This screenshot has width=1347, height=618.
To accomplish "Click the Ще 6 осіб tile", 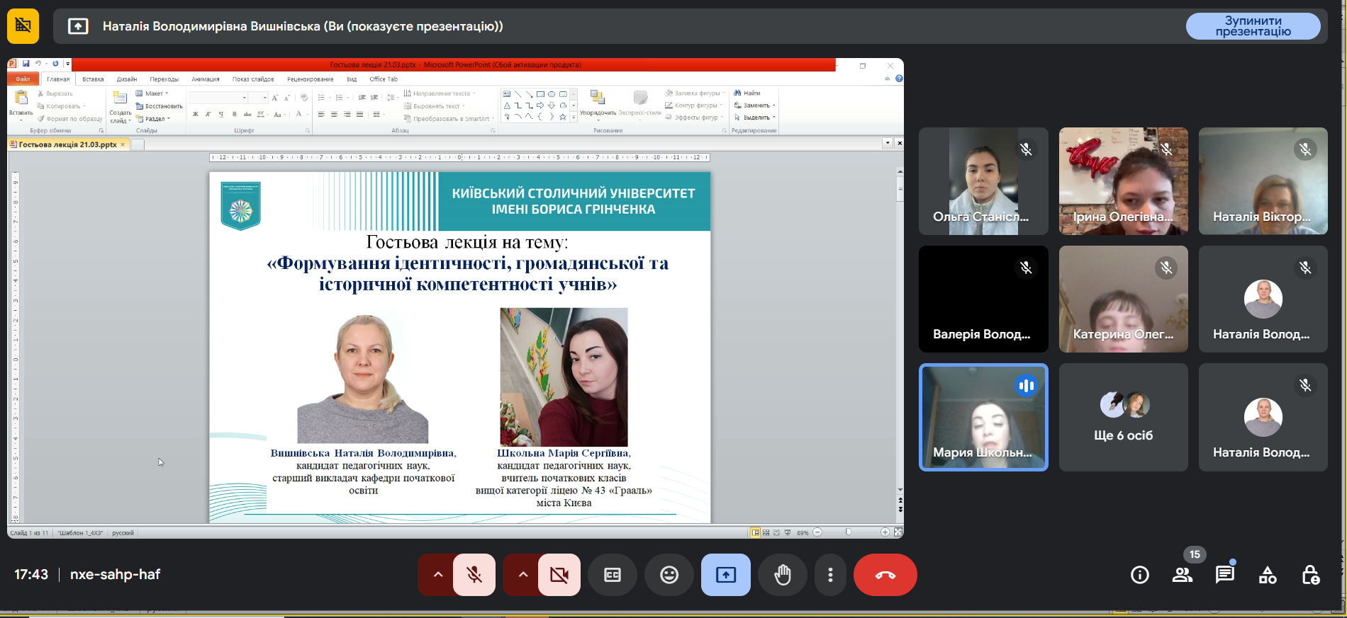I will [1123, 418].
